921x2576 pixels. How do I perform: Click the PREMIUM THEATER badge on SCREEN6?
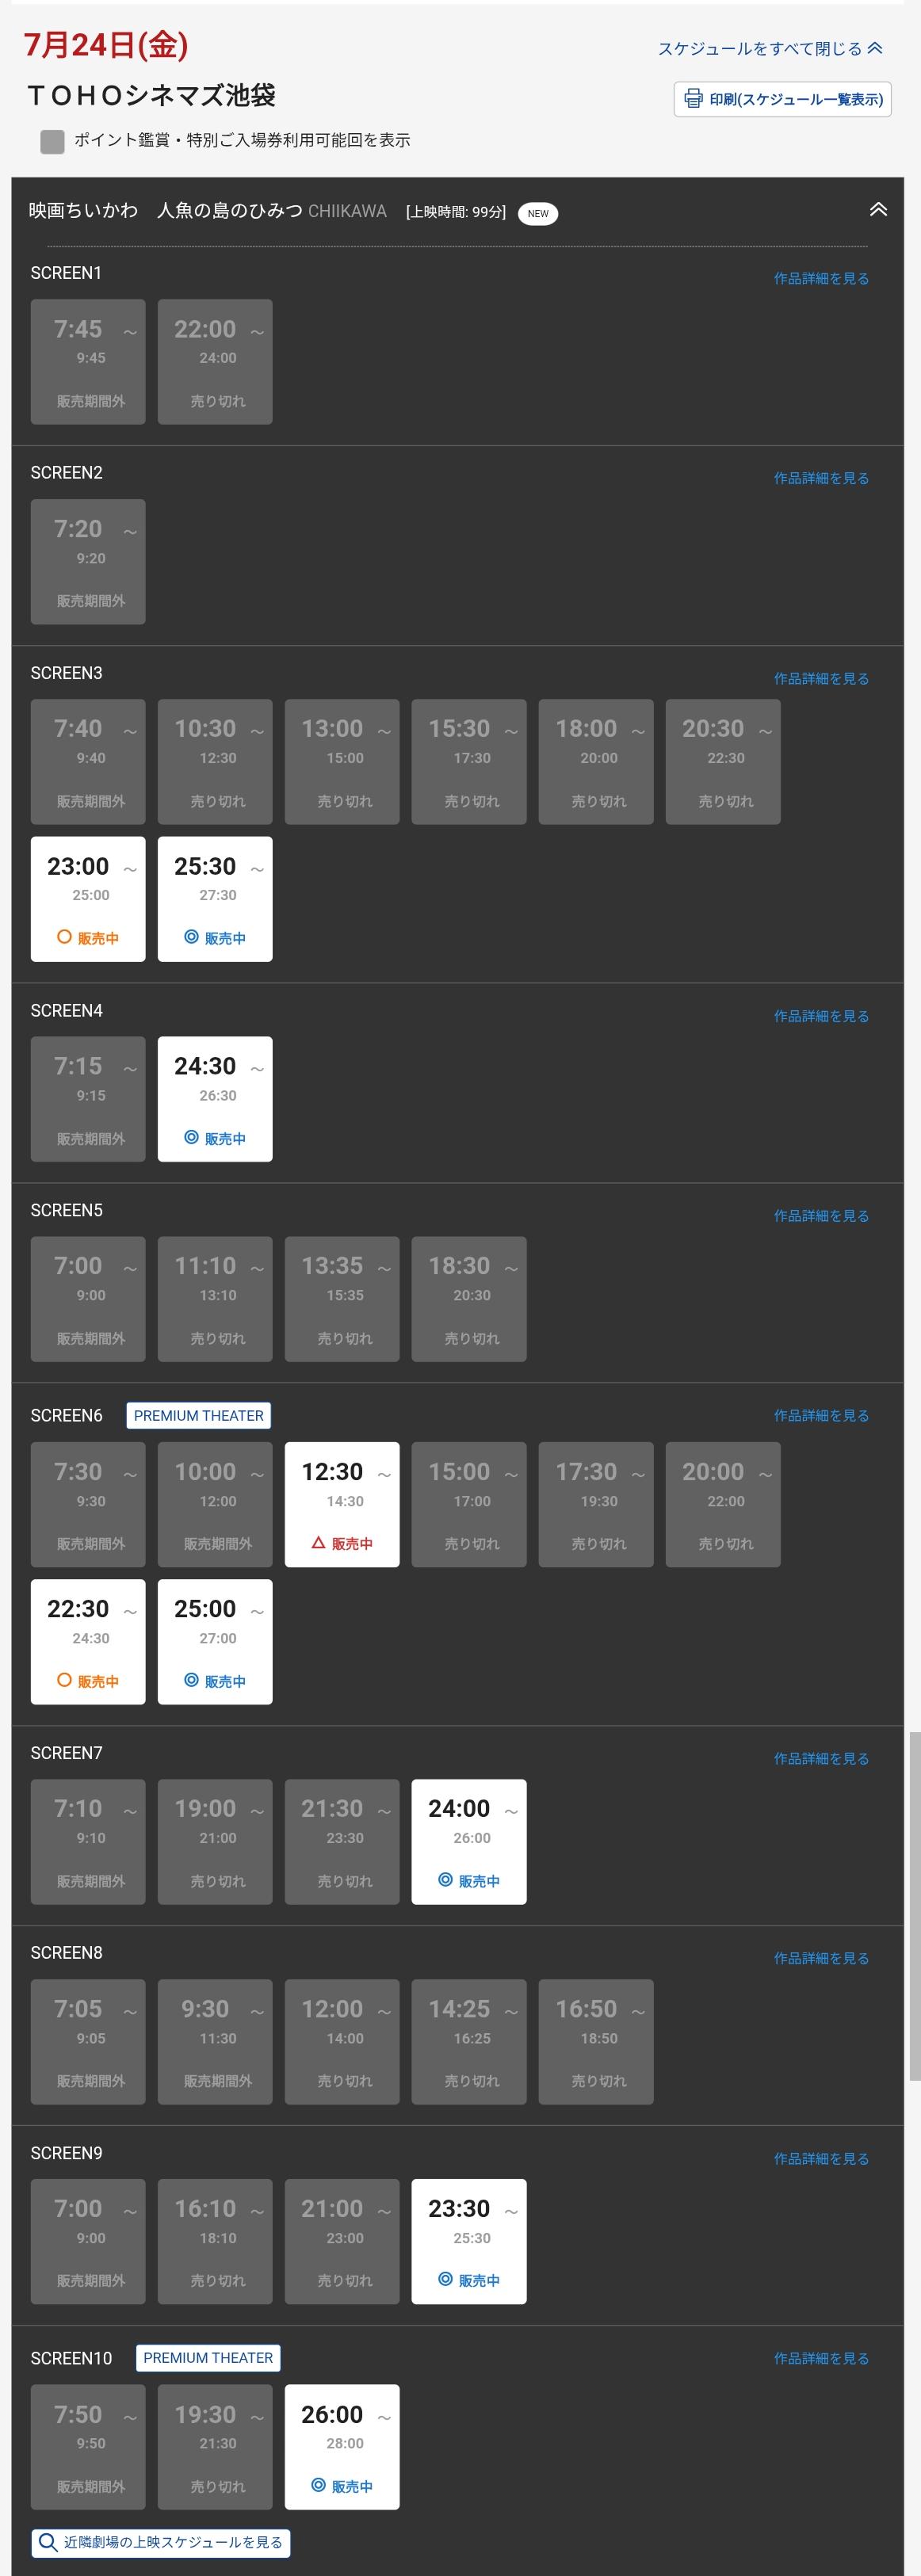198,1415
